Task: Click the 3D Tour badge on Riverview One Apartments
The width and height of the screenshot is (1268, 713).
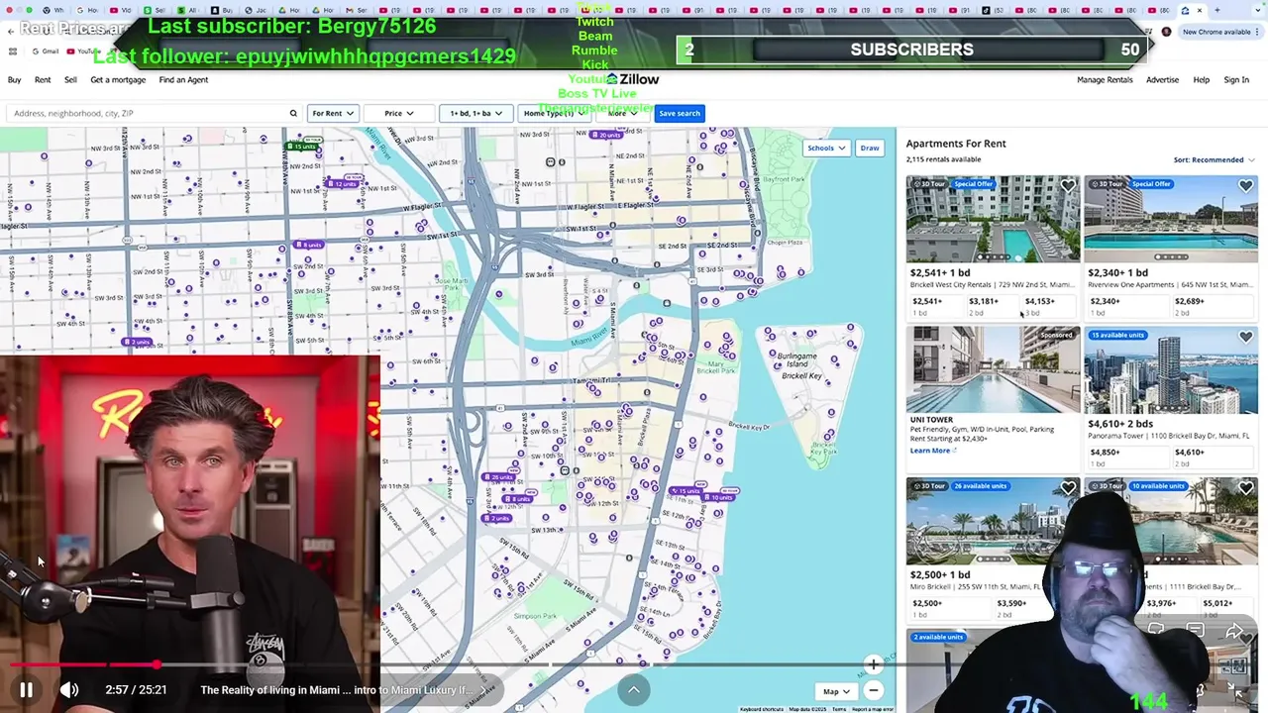Action: pos(1108,184)
